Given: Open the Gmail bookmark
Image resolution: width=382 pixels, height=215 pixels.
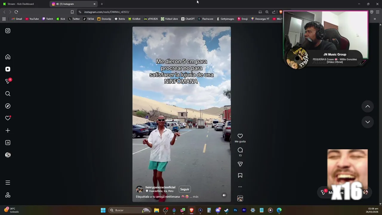Looking at the screenshot, I should point(17,19).
